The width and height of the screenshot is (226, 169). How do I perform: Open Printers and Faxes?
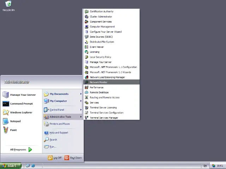coord(63,124)
